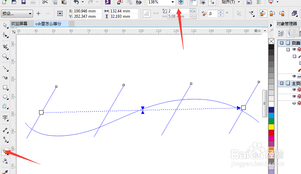
Task: Open the application launcher dropdown arrow
Action: pos(278,2)
